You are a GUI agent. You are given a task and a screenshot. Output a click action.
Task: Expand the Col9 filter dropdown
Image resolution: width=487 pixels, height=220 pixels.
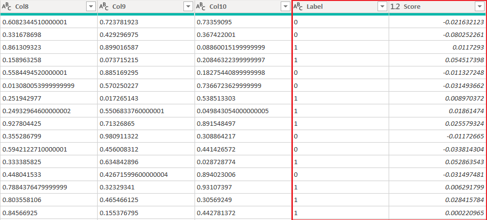click(188, 7)
